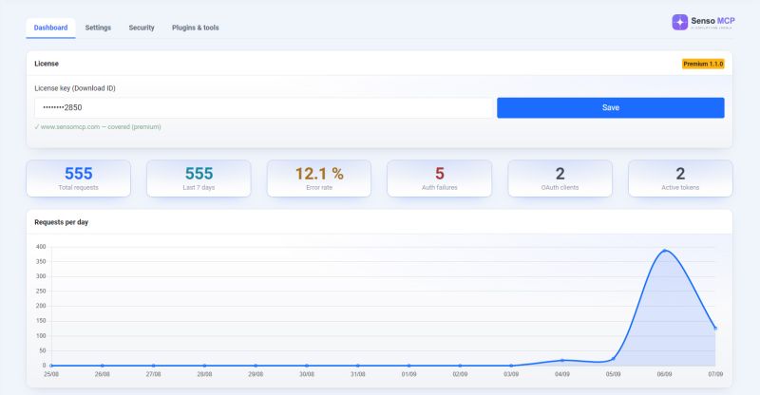Select the Total requests stat card
The image size is (760, 395).
(79, 179)
